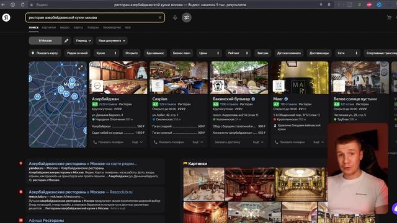
Task: Open Белое солнце пустыни restaurant photo
Action: point(360,77)
